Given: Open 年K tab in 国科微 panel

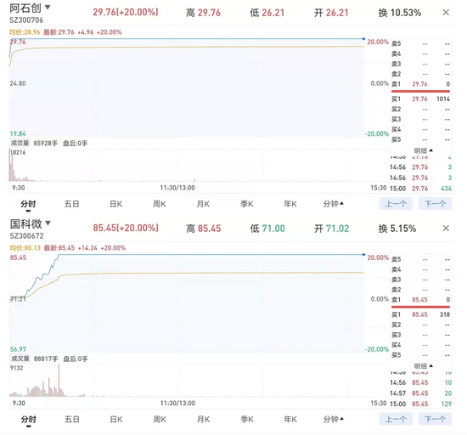Looking at the screenshot, I should tap(290, 420).
